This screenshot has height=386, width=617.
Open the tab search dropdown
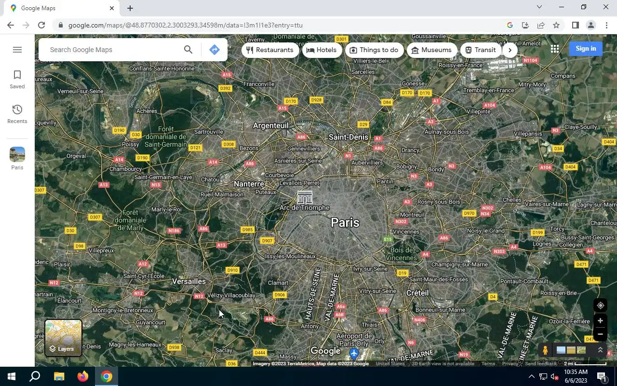(539, 7)
